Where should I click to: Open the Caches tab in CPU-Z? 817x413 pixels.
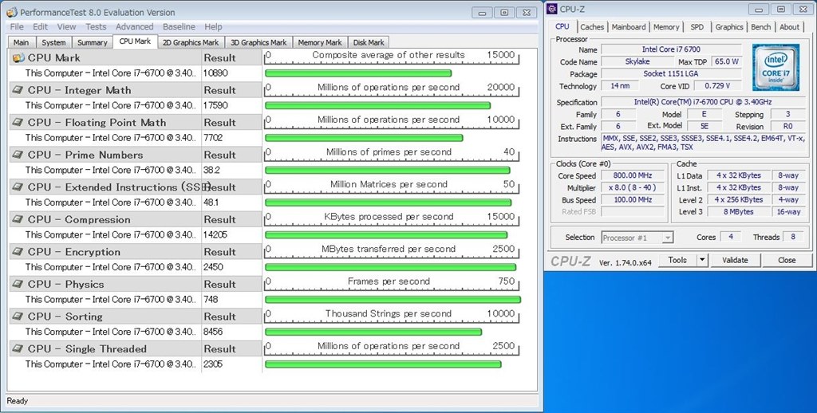click(x=593, y=27)
